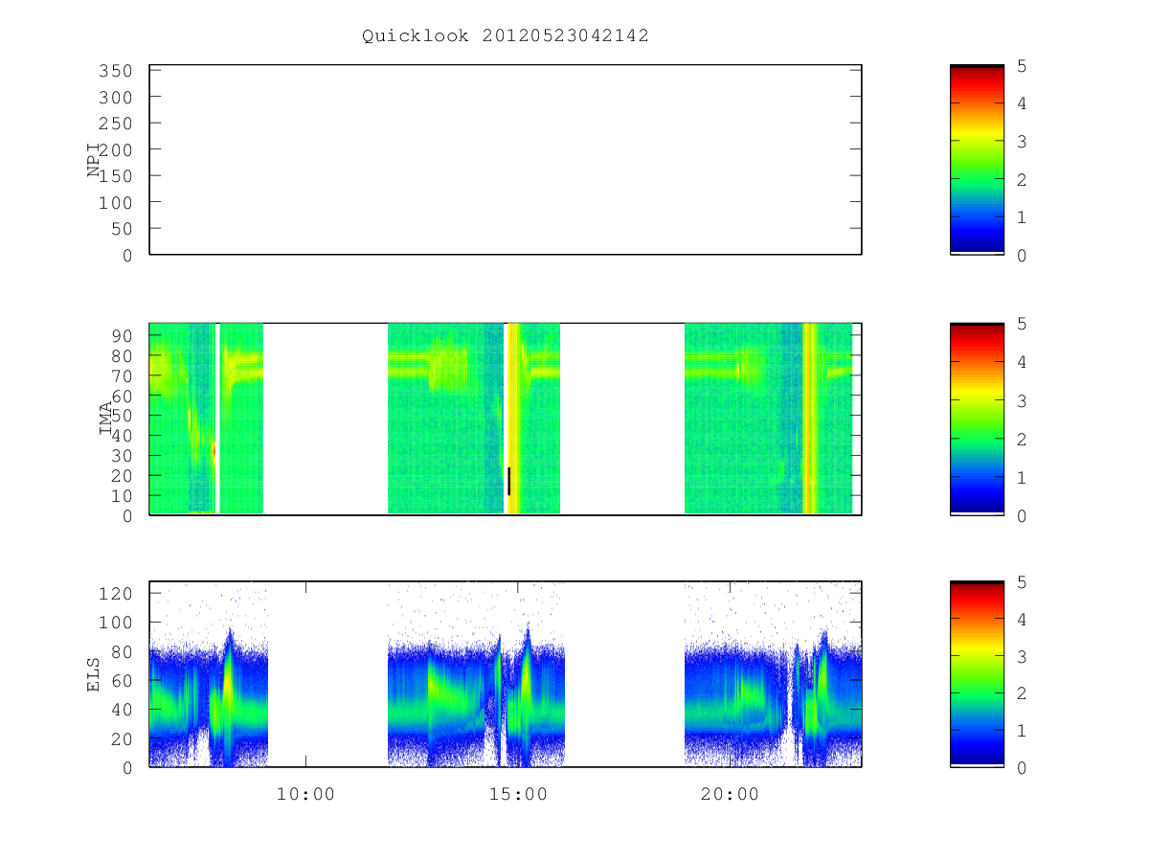Click the 30 tick on IMA axis
Screen dimensions: 1149x862
point(123,455)
